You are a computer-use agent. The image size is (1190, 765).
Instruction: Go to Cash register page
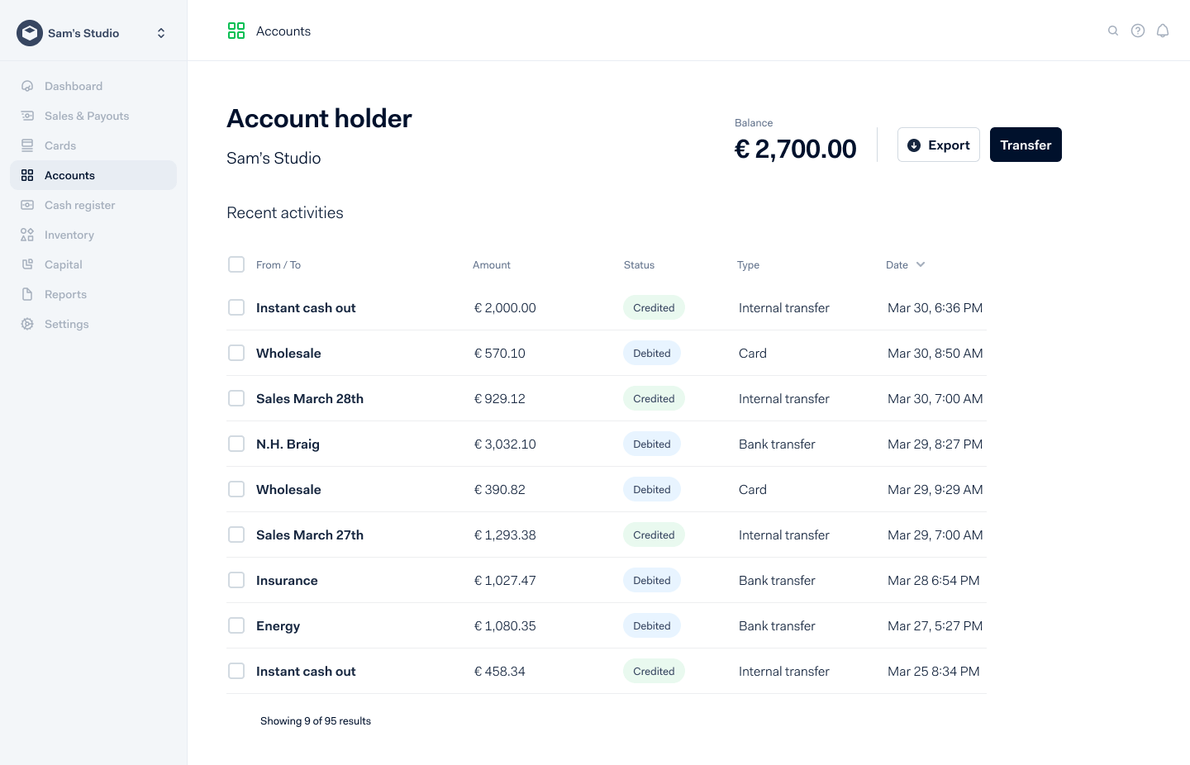79,205
